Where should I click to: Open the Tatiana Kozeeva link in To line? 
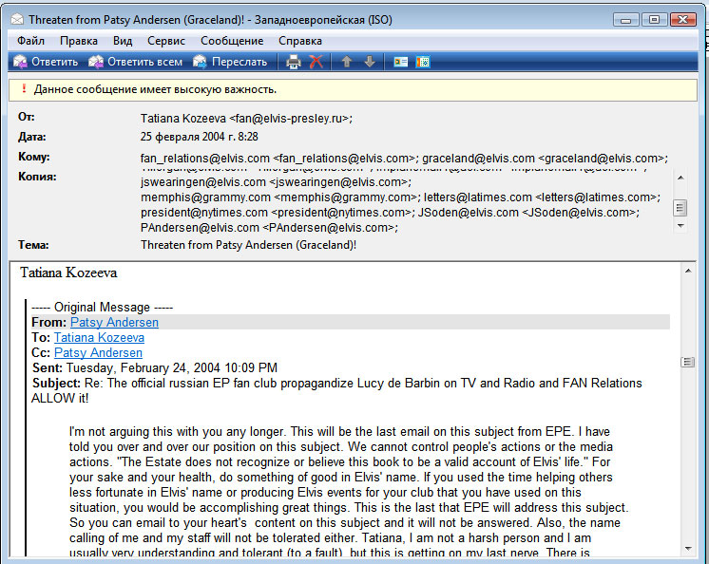point(99,338)
